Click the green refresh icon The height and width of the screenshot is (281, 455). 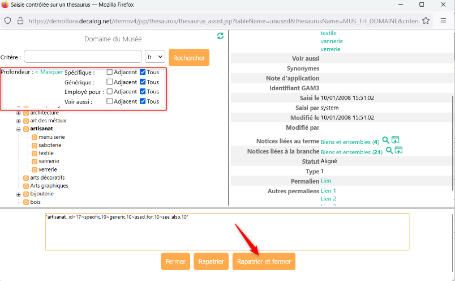click(220, 36)
